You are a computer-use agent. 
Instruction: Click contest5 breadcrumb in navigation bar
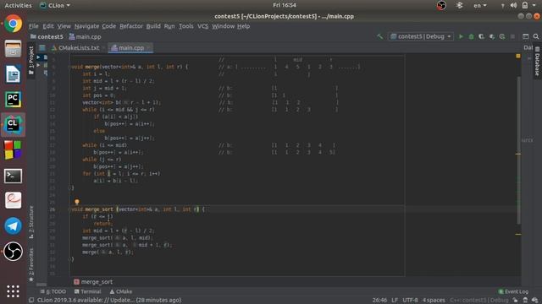(47, 36)
